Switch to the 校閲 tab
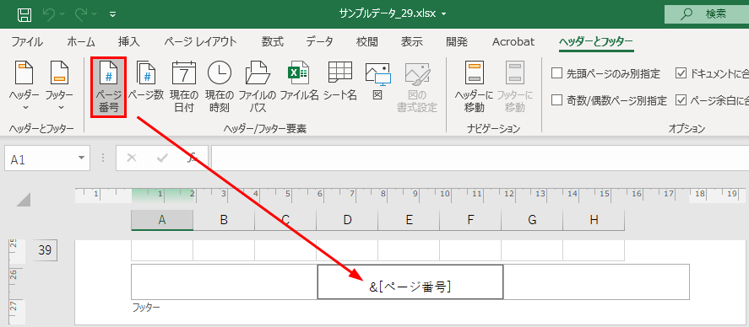Image resolution: width=749 pixels, height=327 pixels. click(367, 42)
